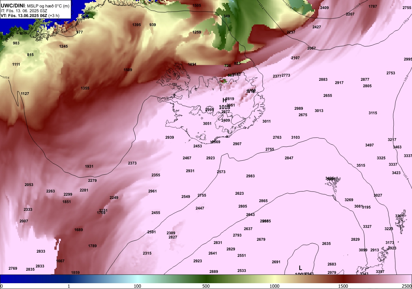Click the 1127 height value

coord(25,94)
